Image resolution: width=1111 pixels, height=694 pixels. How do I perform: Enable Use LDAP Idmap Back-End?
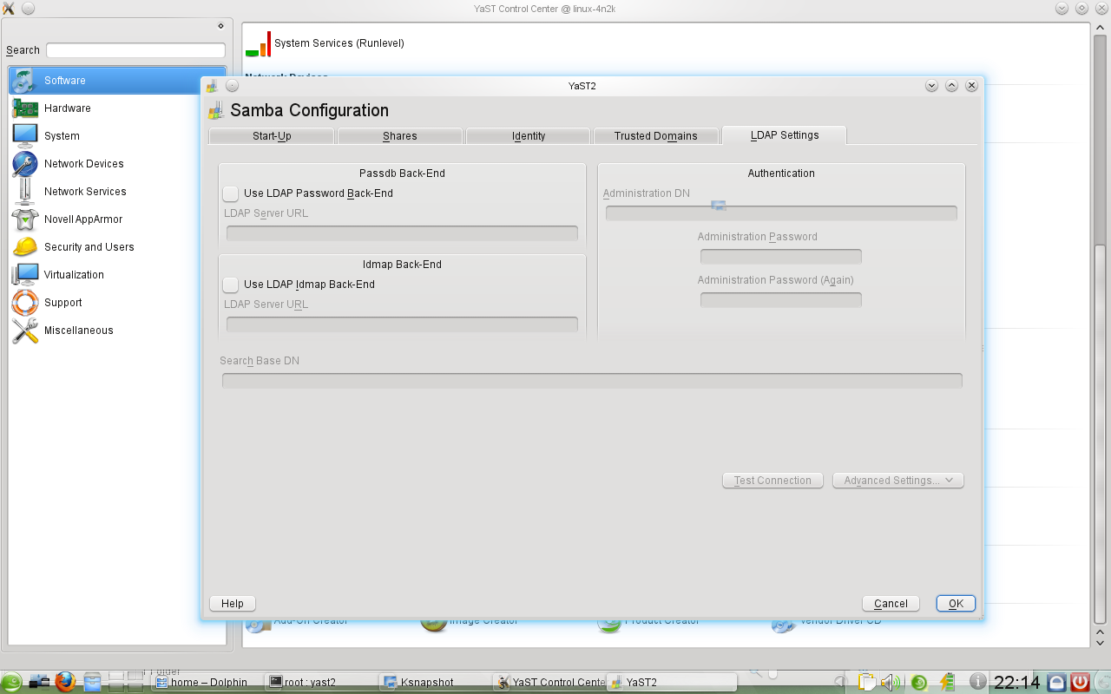coord(231,285)
